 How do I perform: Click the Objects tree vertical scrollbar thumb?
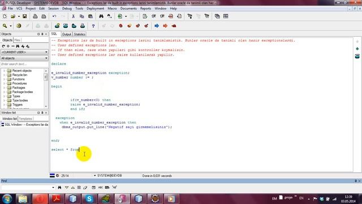click(46, 77)
